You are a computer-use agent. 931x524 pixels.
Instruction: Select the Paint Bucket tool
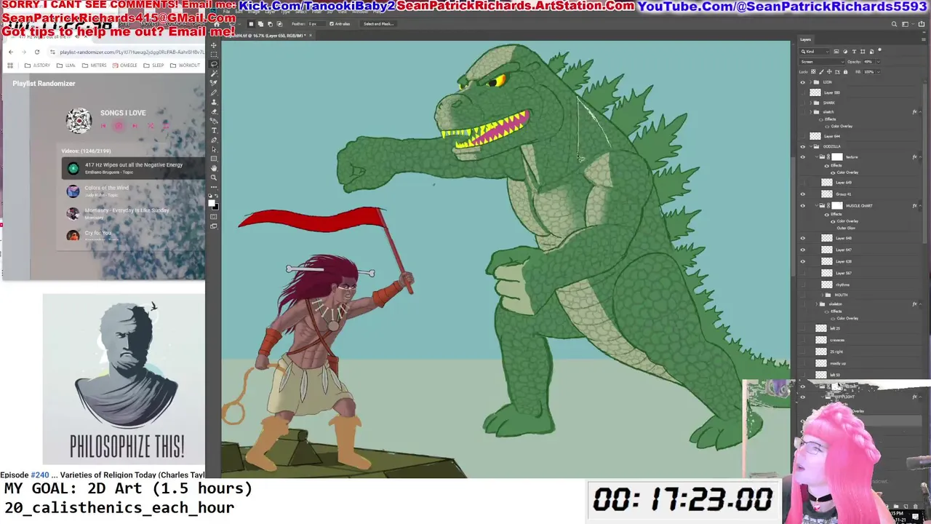(214, 121)
